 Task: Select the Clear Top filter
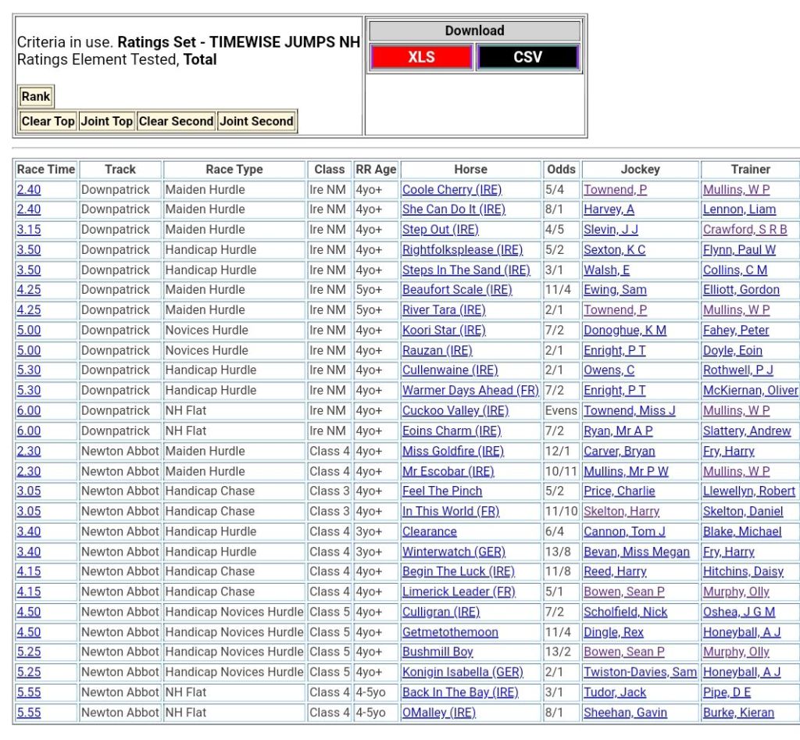tap(48, 121)
